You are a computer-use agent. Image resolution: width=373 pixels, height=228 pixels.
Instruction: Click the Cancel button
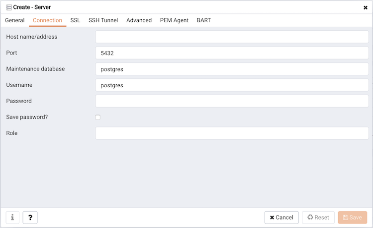coord(281,217)
